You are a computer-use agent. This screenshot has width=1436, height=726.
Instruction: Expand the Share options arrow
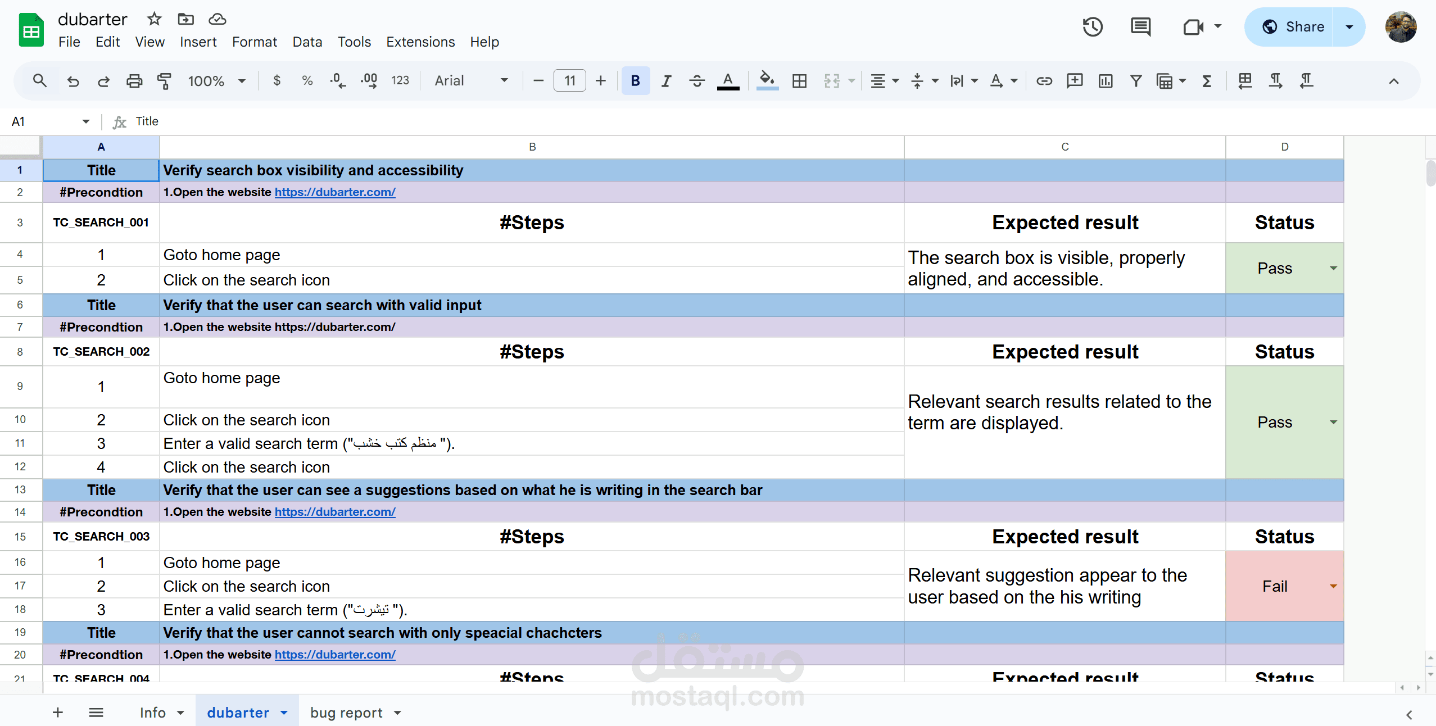click(x=1349, y=27)
